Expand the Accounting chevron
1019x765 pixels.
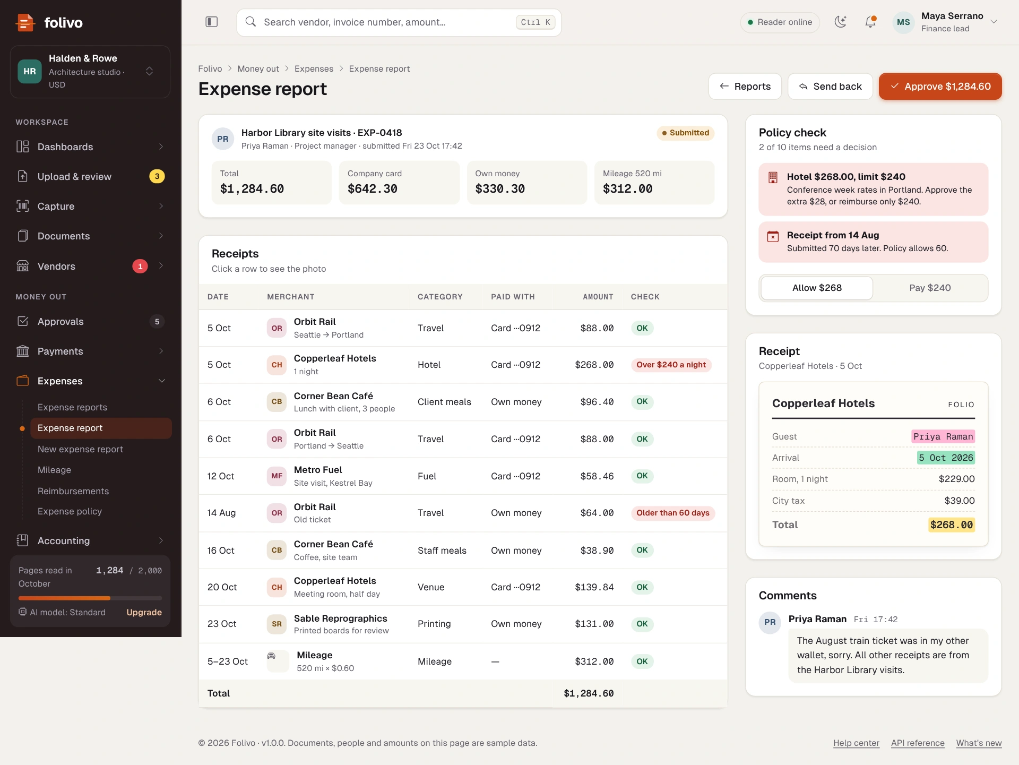pos(161,540)
